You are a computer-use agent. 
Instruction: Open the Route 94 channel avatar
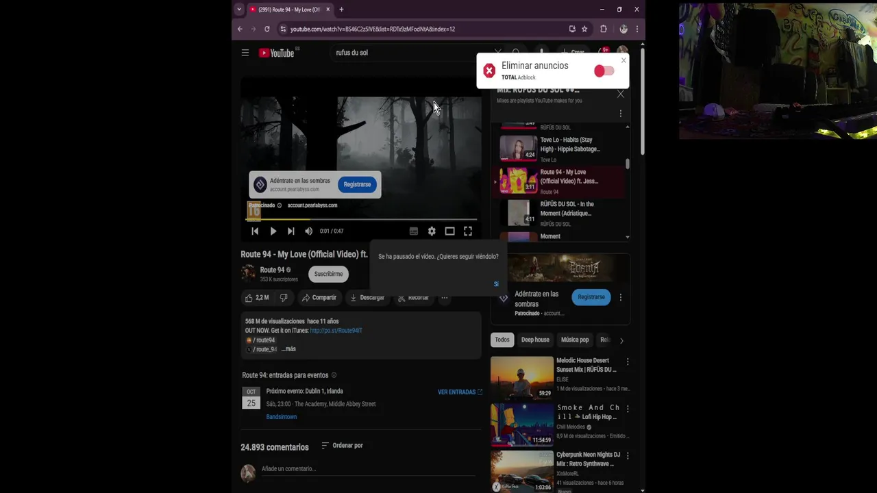coord(248,273)
